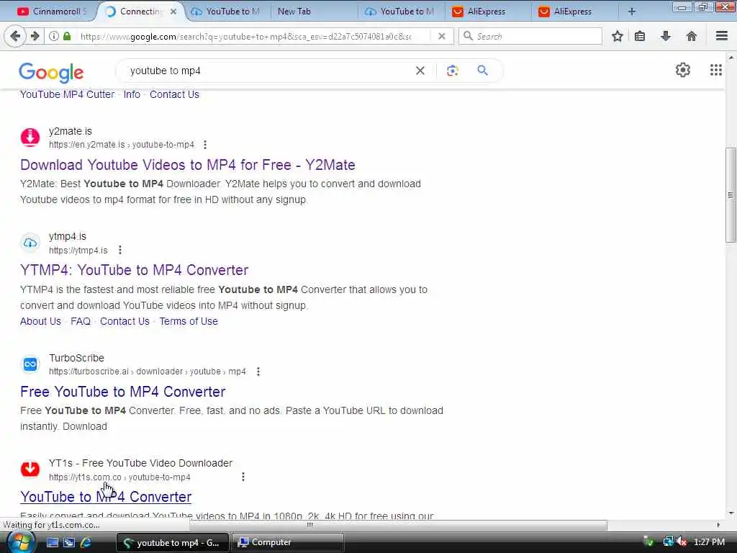The width and height of the screenshot is (737, 553).
Task: Click the y2mate.is favicon
Action: pyautogui.click(x=30, y=138)
